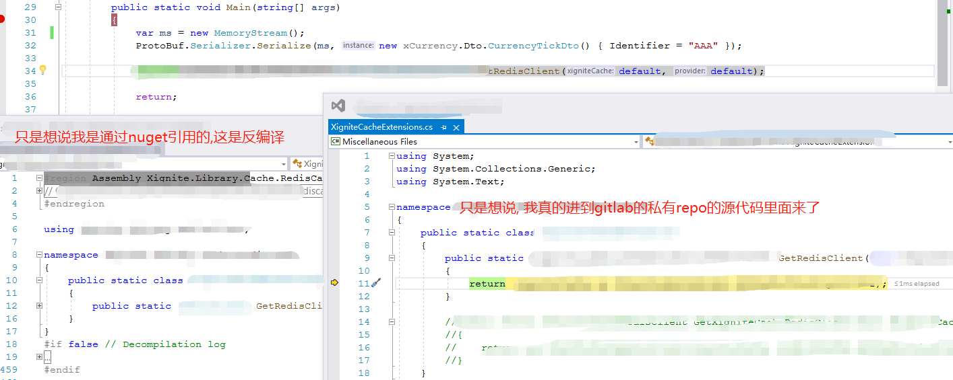This screenshot has width=953, height=380.
Task: Click 'using System.Collections.Generic;' on line 2
Action: [496, 169]
